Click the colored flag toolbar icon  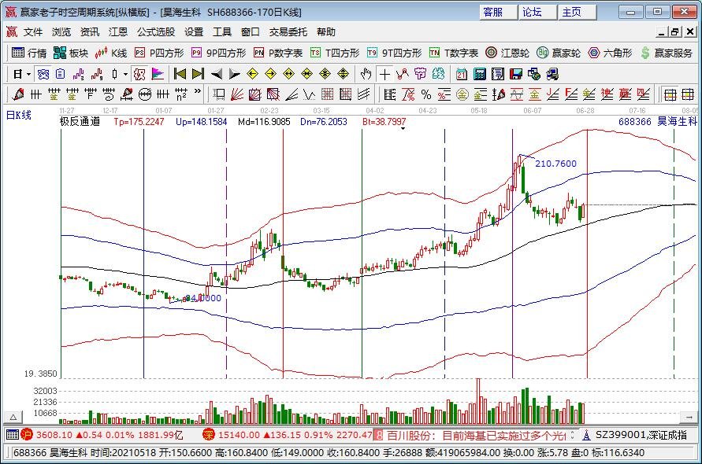click(158, 74)
